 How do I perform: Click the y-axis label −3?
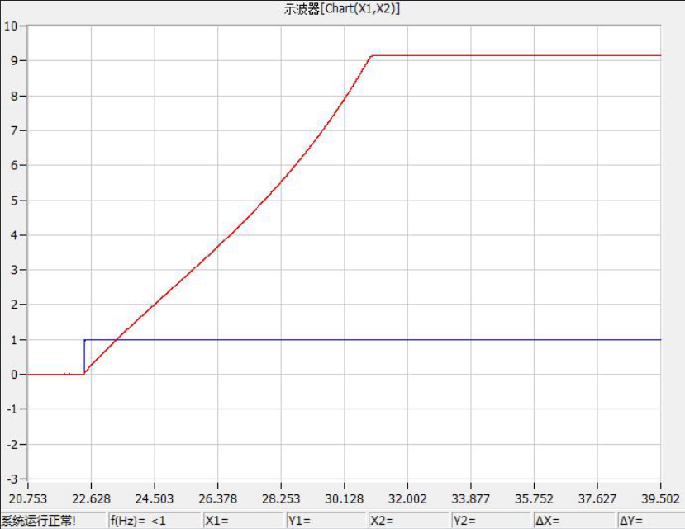coord(12,479)
